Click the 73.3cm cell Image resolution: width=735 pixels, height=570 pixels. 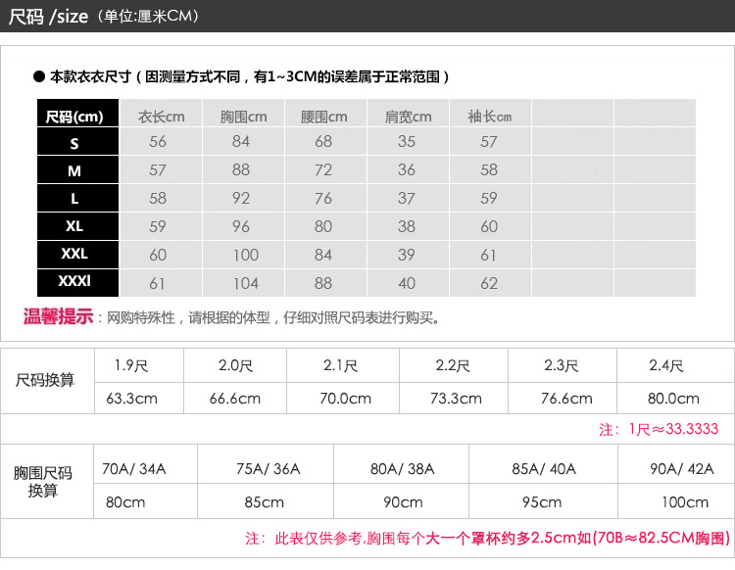pyautogui.click(x=456, y=399)
